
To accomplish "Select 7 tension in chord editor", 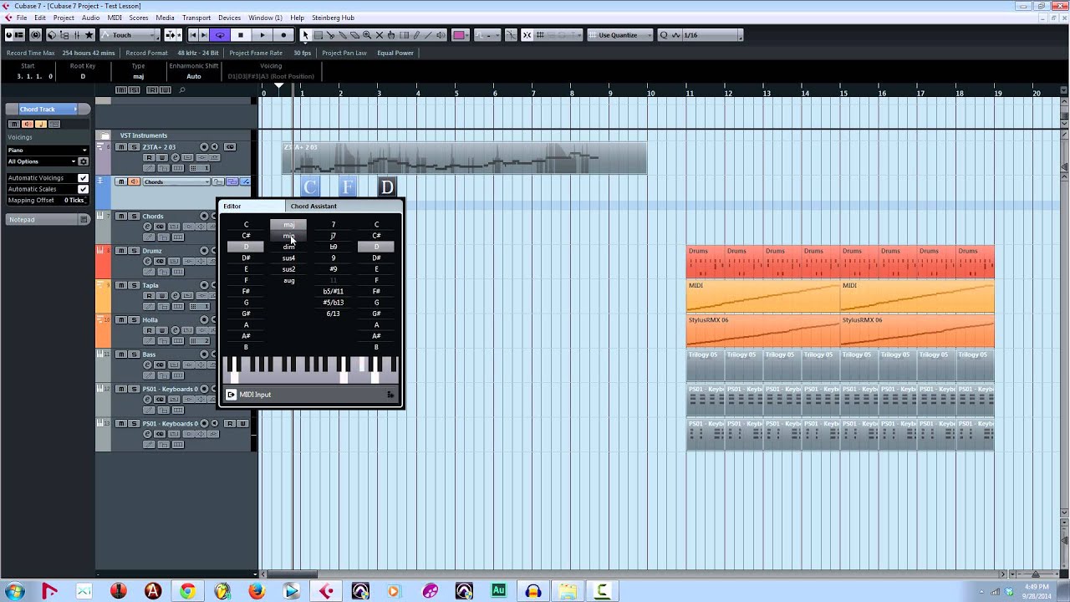I will (333, 225).
